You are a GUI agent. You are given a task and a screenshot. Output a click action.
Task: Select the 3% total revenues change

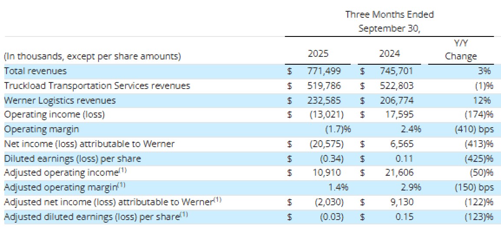click(484, 71)
